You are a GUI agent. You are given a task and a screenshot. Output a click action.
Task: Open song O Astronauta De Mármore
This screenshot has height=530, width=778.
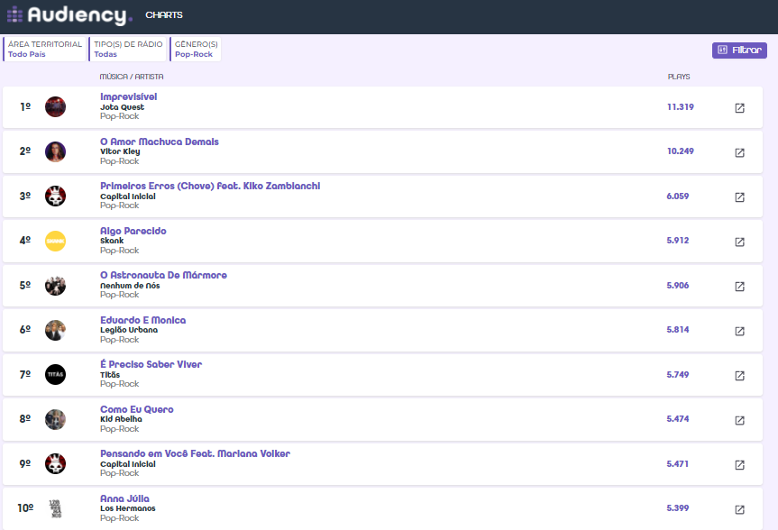[x=163, y=275]
